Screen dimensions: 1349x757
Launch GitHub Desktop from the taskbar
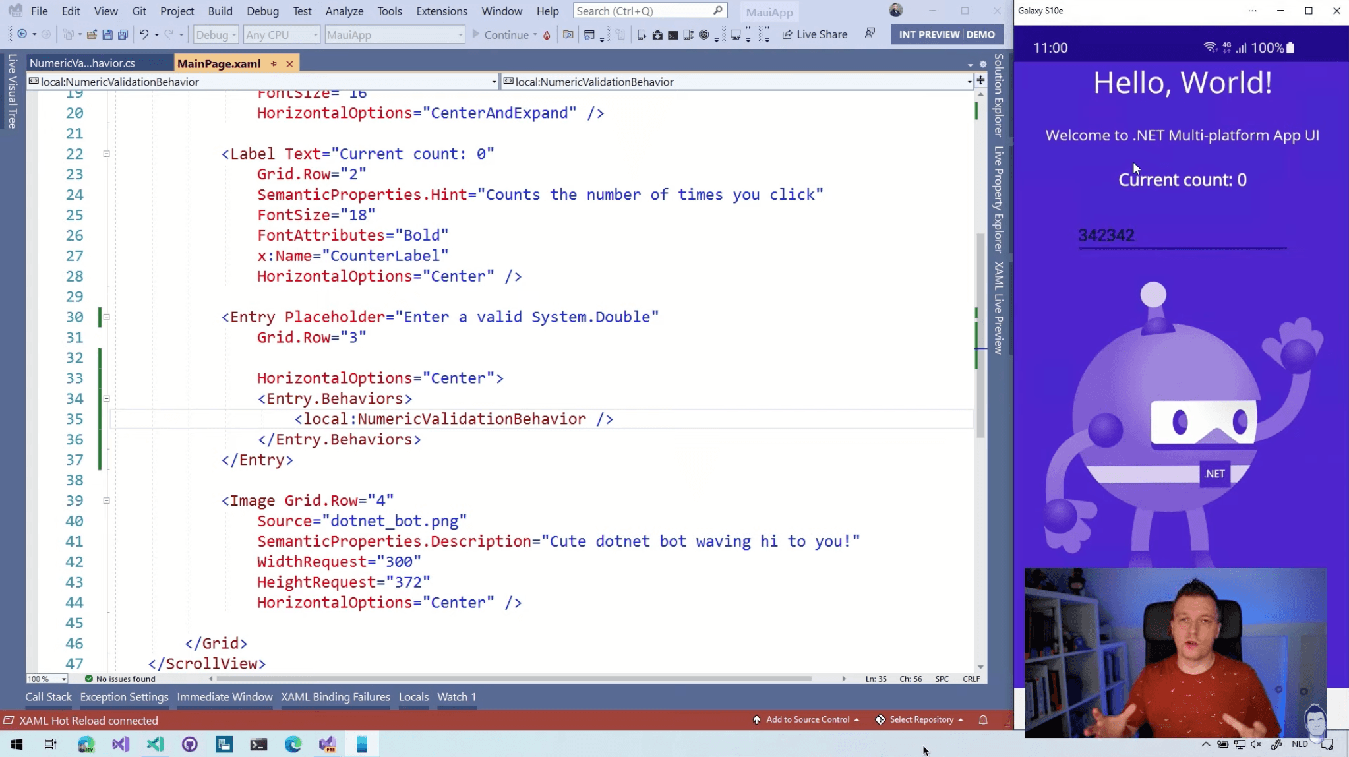coord(189,744)
